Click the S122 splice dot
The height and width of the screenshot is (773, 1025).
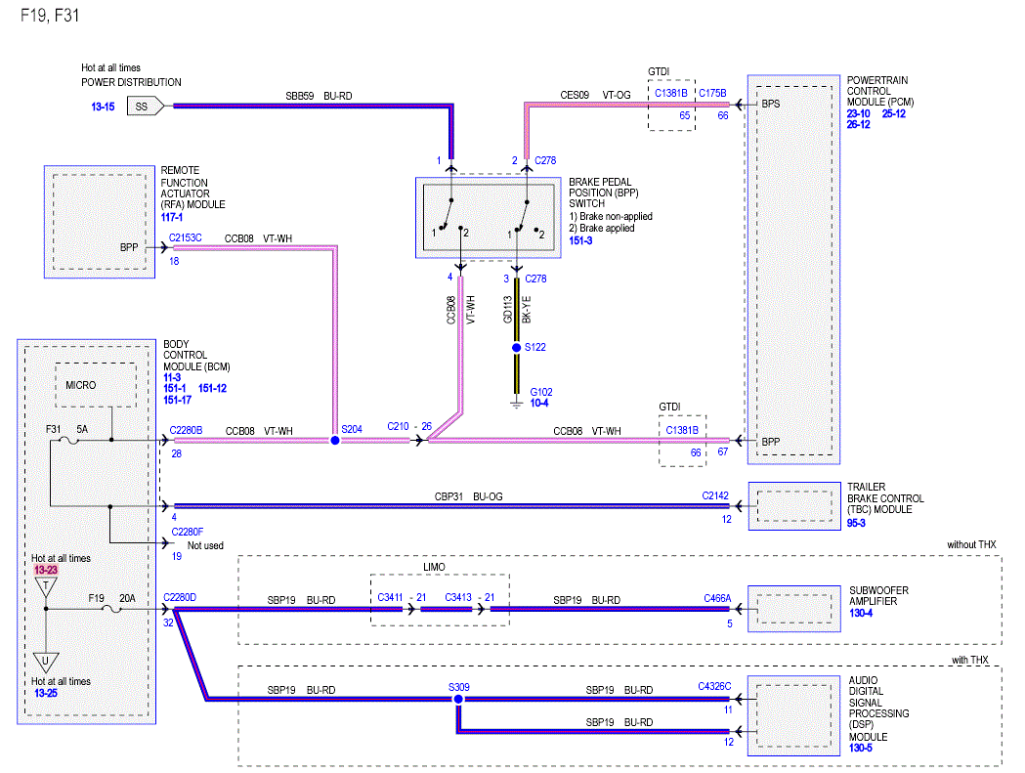coord(517,347)
